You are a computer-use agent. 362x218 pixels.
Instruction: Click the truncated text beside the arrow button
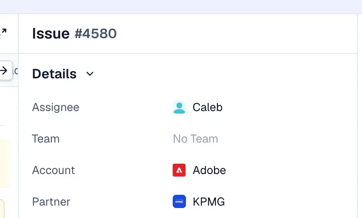(15, 71)
